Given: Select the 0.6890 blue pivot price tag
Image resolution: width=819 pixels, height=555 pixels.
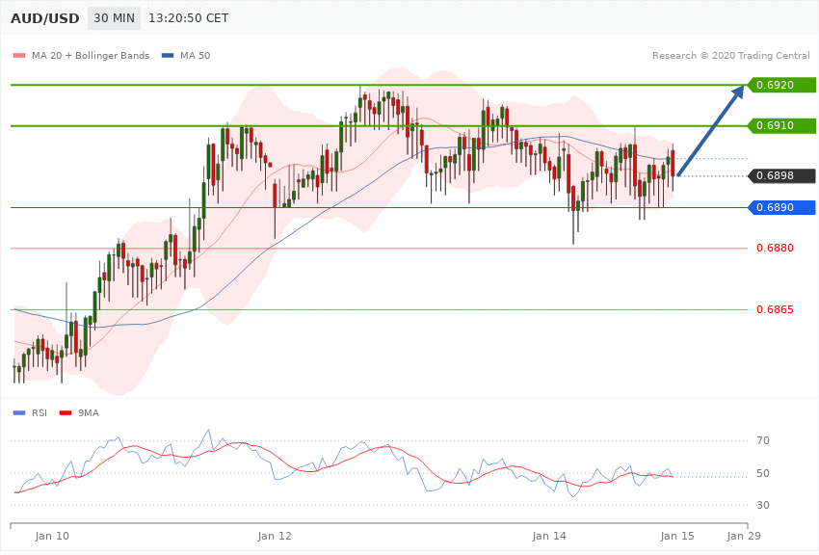Looking at the screenshot, I should click(x=781, y=207).
